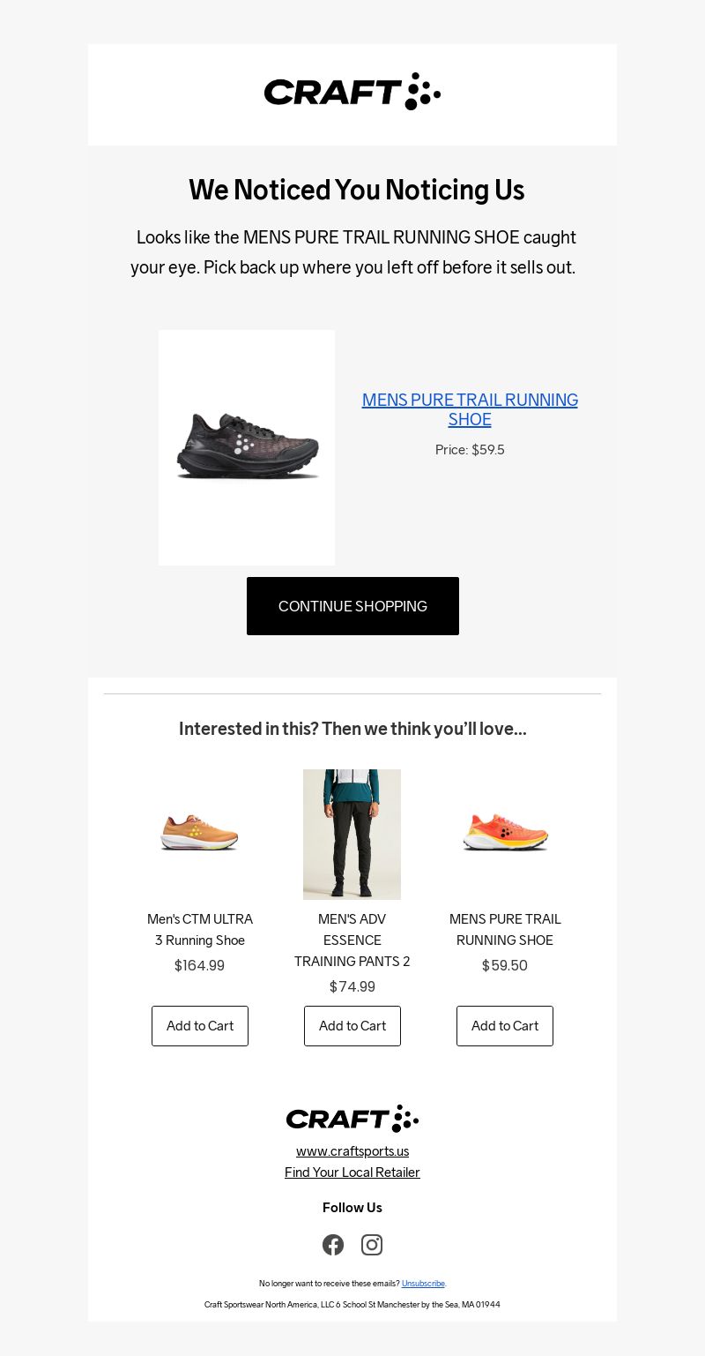The width and height of the screenshot is (705, 1356).
Task: Click the CONTINUE SHOPPING button
Action: click(x=352, y=606)
